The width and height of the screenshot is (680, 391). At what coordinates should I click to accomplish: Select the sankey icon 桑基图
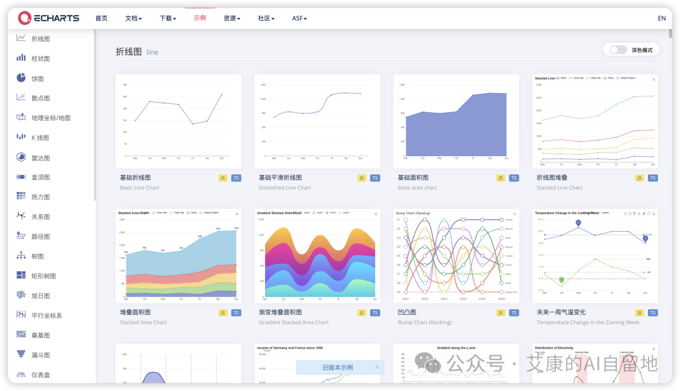pyautogui.click(x=21, y=334)
